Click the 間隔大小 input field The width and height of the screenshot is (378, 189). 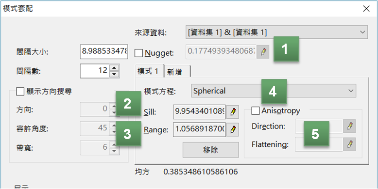104,51
